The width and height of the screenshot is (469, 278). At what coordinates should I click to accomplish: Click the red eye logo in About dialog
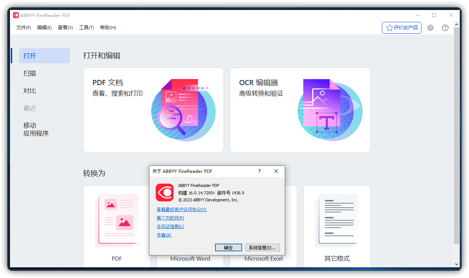[165, 192]
